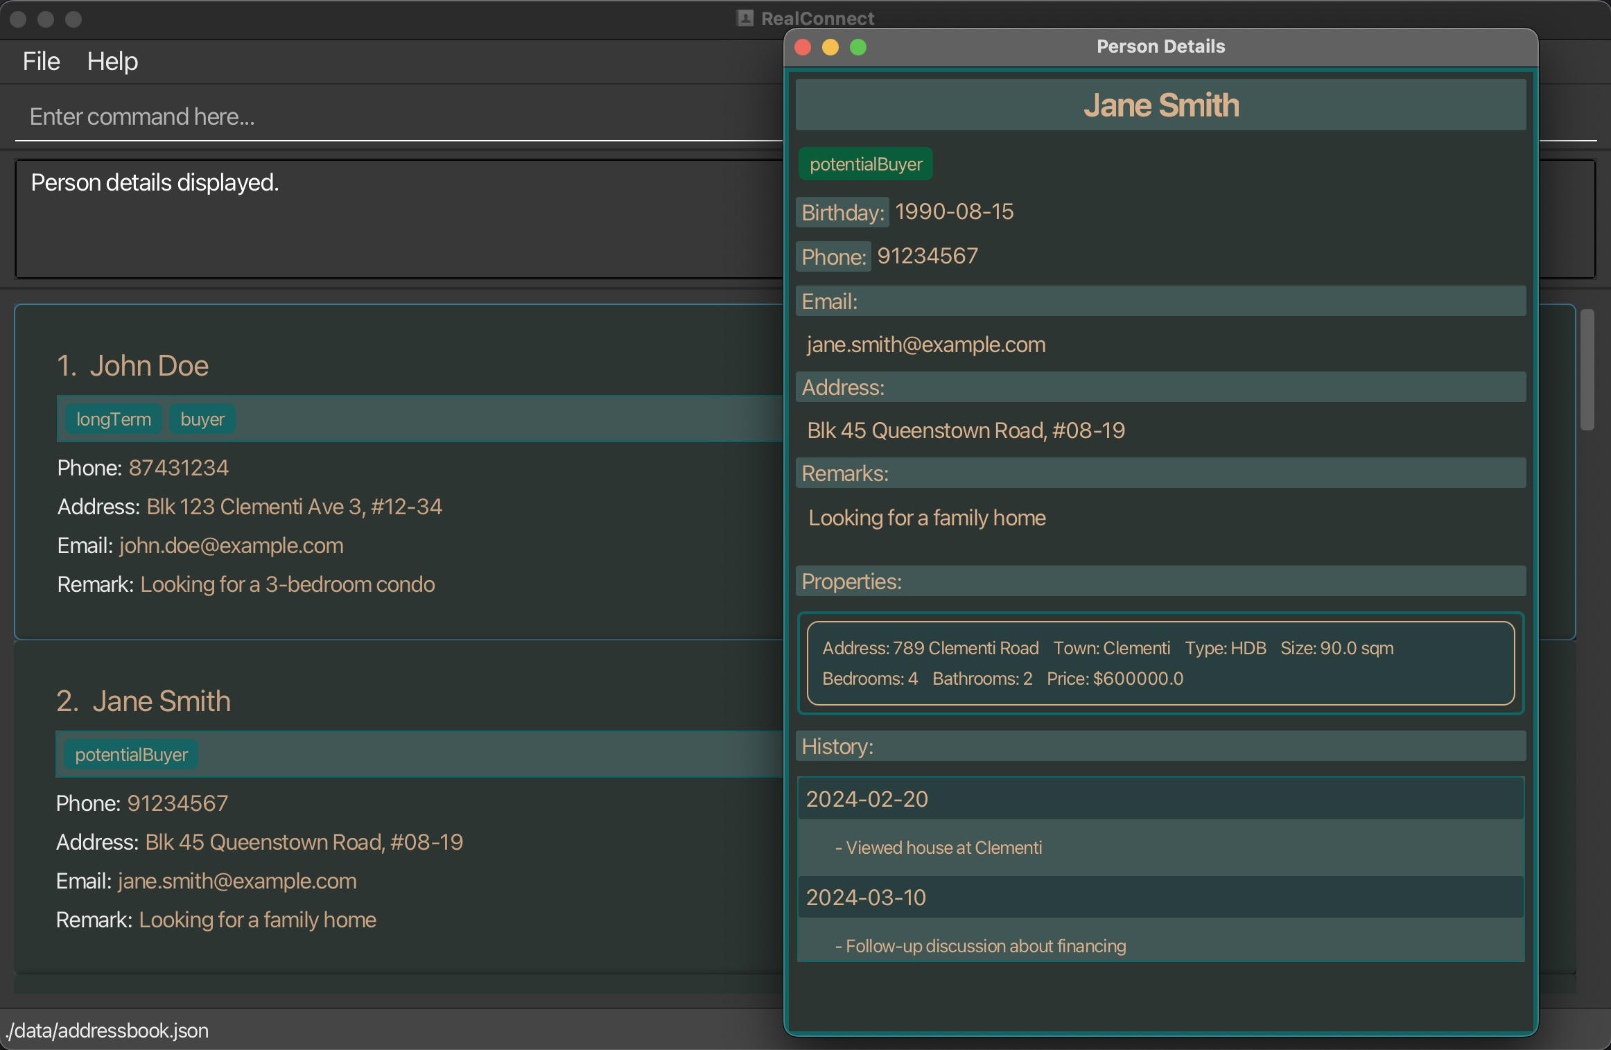Click Bedrooms: 4 in property card

coord(870,679)
